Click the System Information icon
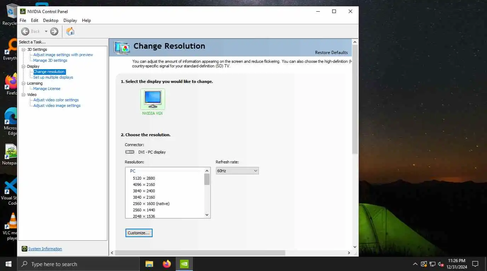Screen dimensions: 487x271 point(24,249)
